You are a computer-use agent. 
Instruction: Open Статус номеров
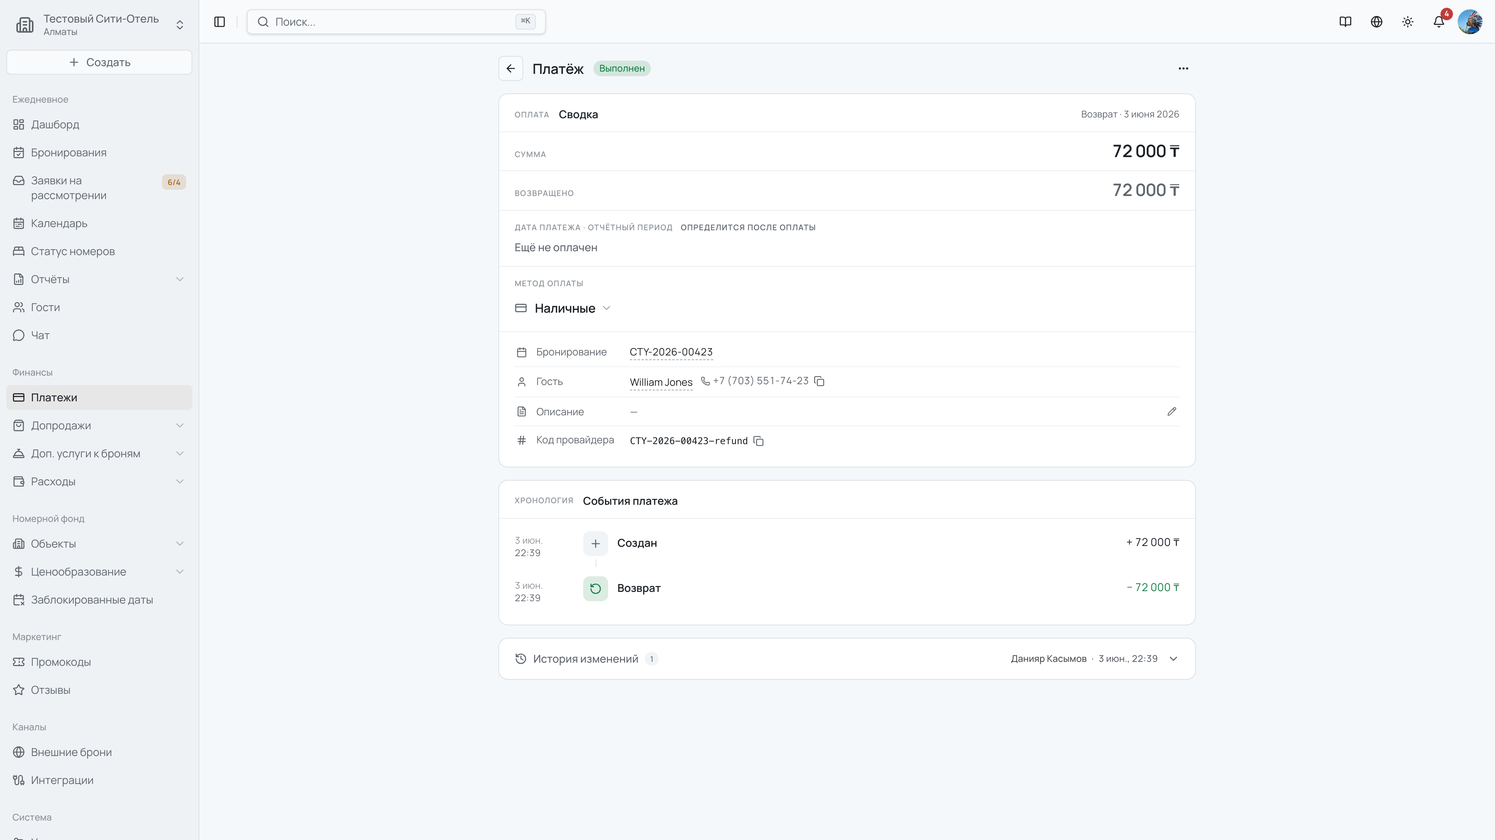point(99,251)
